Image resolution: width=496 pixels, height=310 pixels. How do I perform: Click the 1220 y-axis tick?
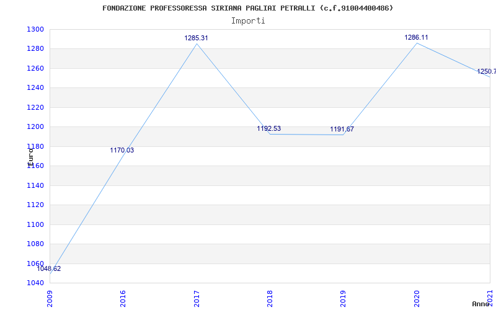tap(35, 108)
